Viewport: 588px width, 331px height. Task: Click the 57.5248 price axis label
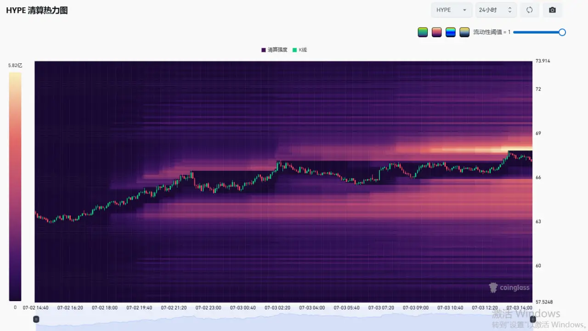point(544,302)
